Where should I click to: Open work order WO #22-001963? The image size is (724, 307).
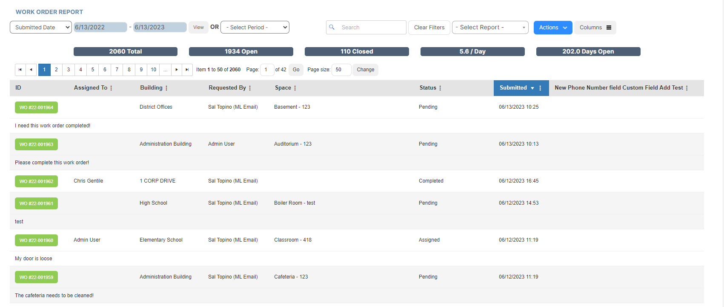coord(36,144)
